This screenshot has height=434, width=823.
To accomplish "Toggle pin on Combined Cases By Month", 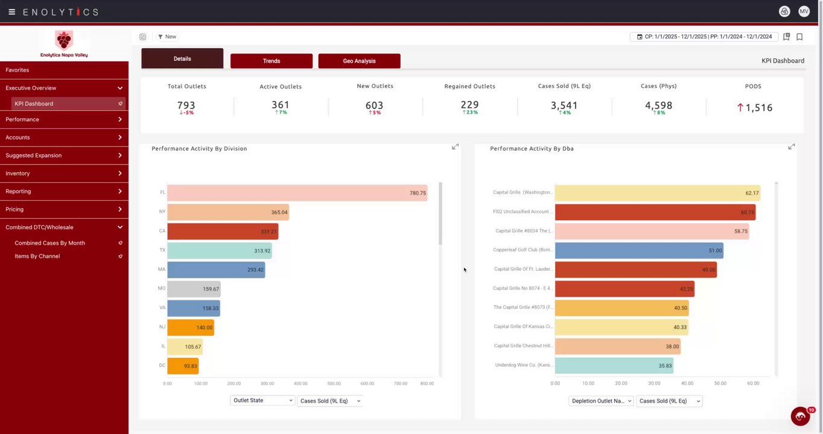I will [x=120, y=243].
